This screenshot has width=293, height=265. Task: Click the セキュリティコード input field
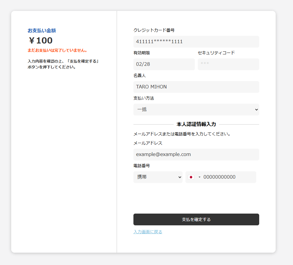(228, 64)
